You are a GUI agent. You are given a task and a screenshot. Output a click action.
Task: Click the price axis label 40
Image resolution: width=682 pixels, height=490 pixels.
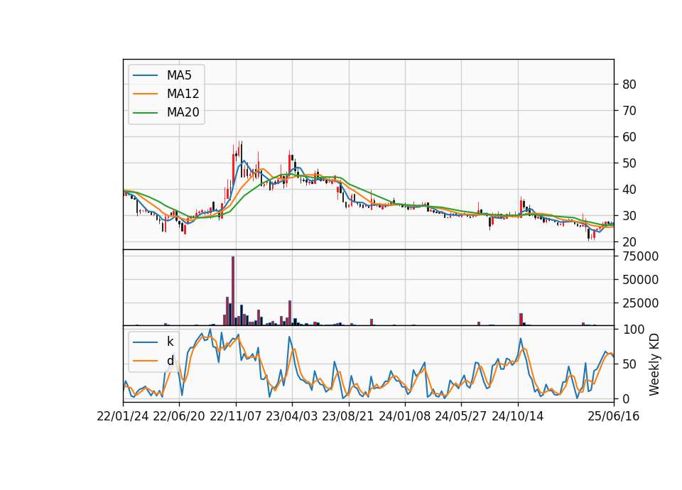pos(629,190)
